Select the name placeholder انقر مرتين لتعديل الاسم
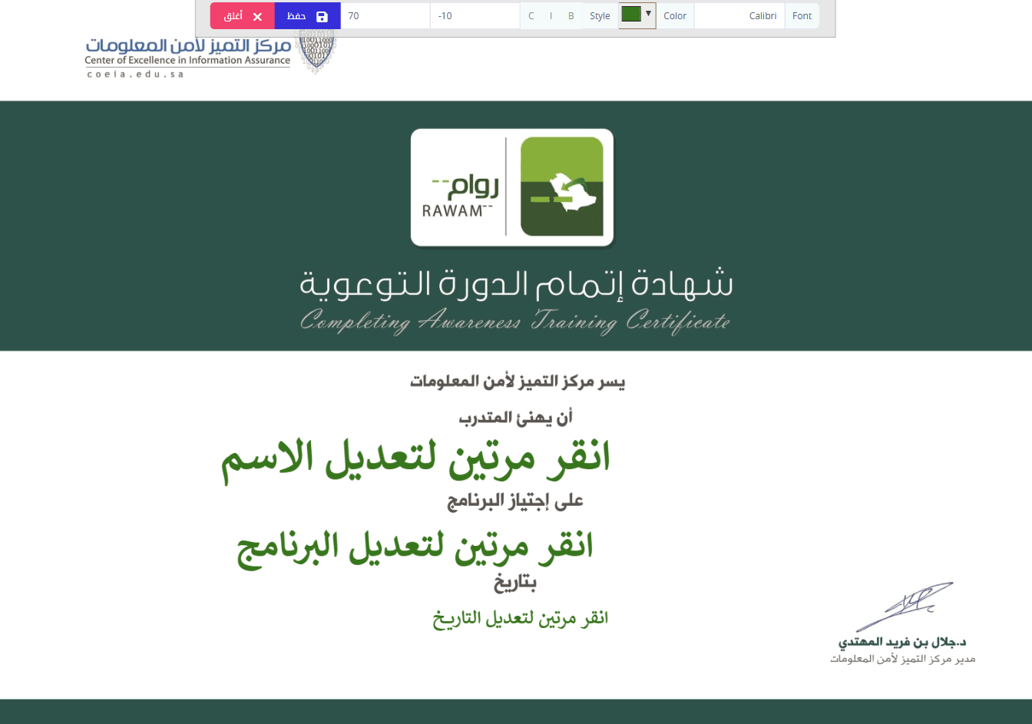This screenshot has width=1032, height=724. (x=415, y=456)
